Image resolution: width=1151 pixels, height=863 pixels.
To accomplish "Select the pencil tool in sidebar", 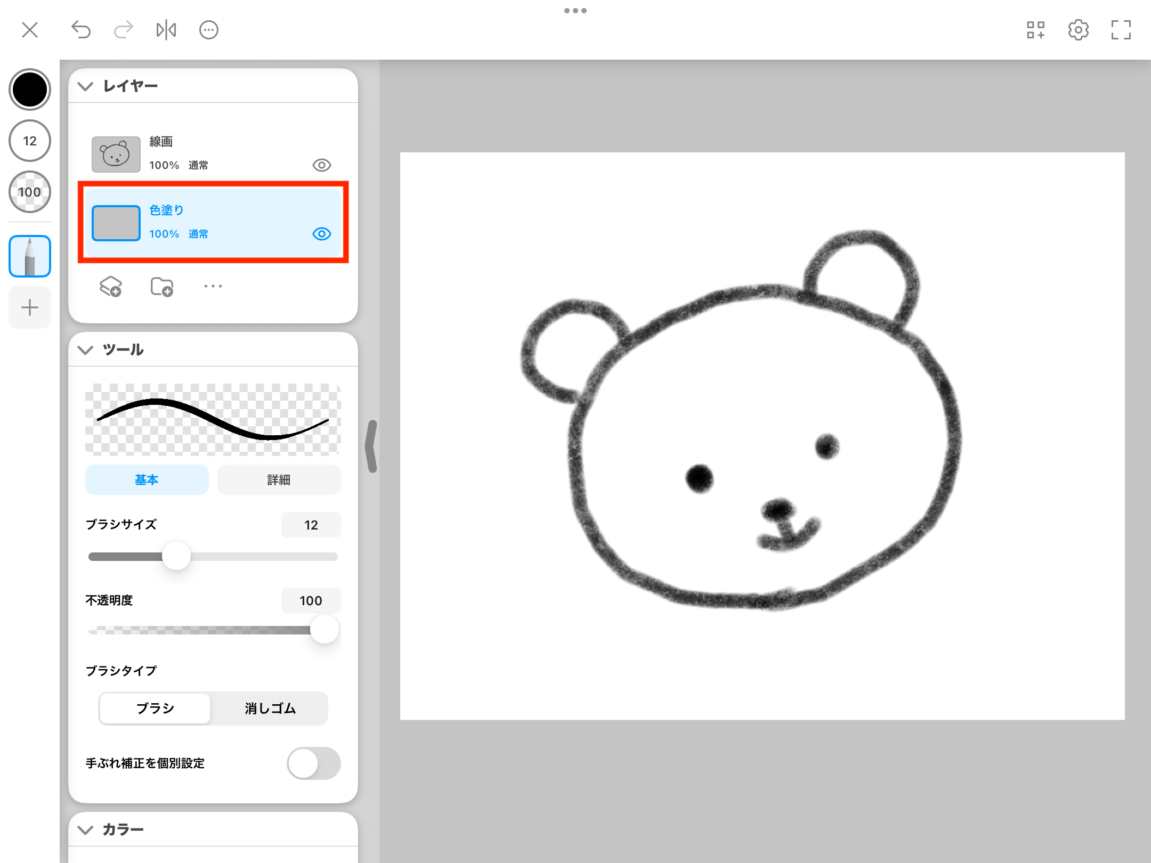I will pyautogui.click(x=30, y=256).
